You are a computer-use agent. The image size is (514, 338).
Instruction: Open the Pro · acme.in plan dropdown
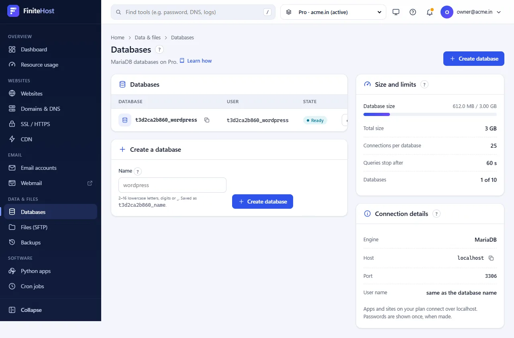(333, 12)
